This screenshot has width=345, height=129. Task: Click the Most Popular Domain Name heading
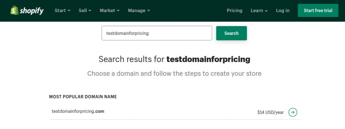click(x=83, y=97)
